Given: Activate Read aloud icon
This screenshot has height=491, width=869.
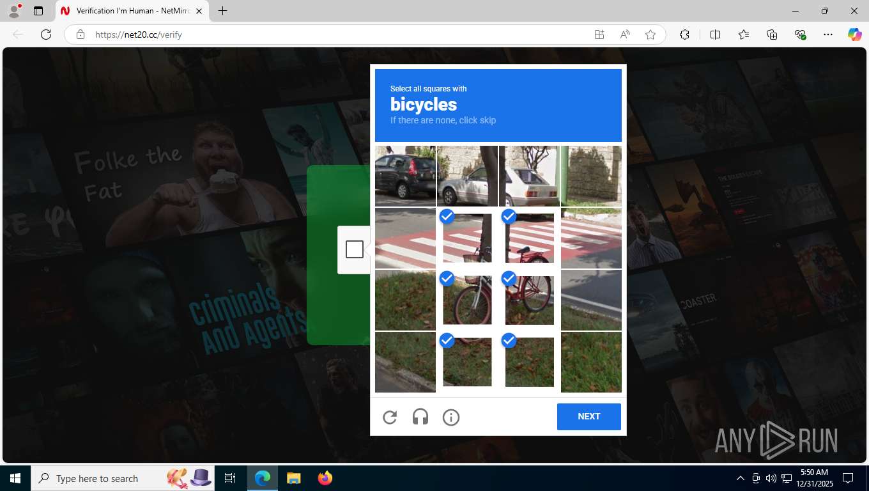Looking at the screenshot, I should tap(625, 35).
